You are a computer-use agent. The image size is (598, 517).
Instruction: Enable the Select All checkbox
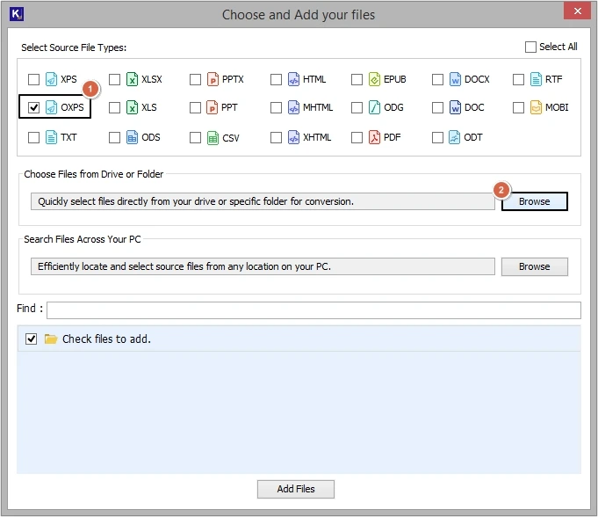pyautogui.click(x=531, y=47)
